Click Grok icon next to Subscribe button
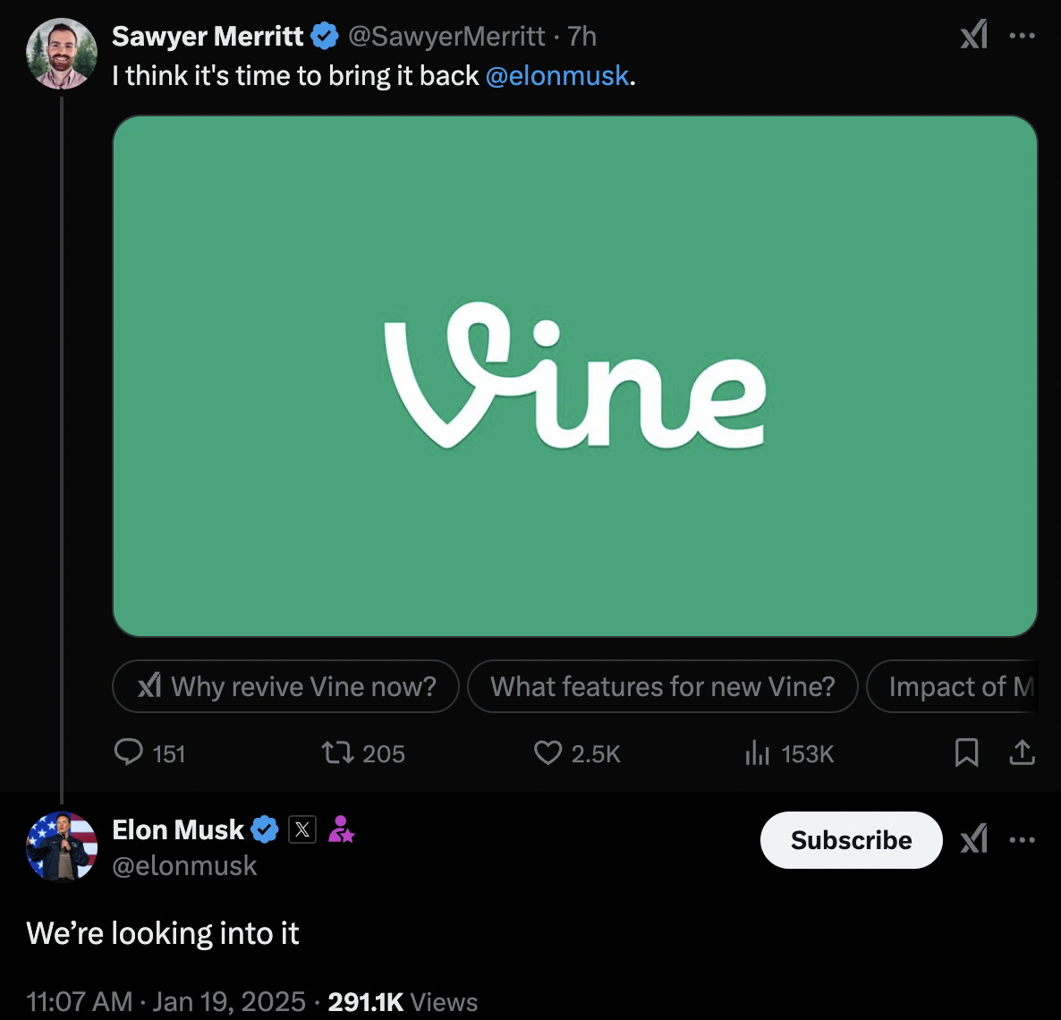 click(x=973, y=839)
